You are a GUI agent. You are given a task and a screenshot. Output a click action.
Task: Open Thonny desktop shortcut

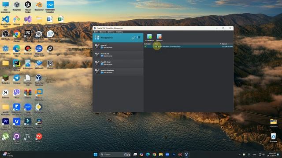(x=28, y=137)
